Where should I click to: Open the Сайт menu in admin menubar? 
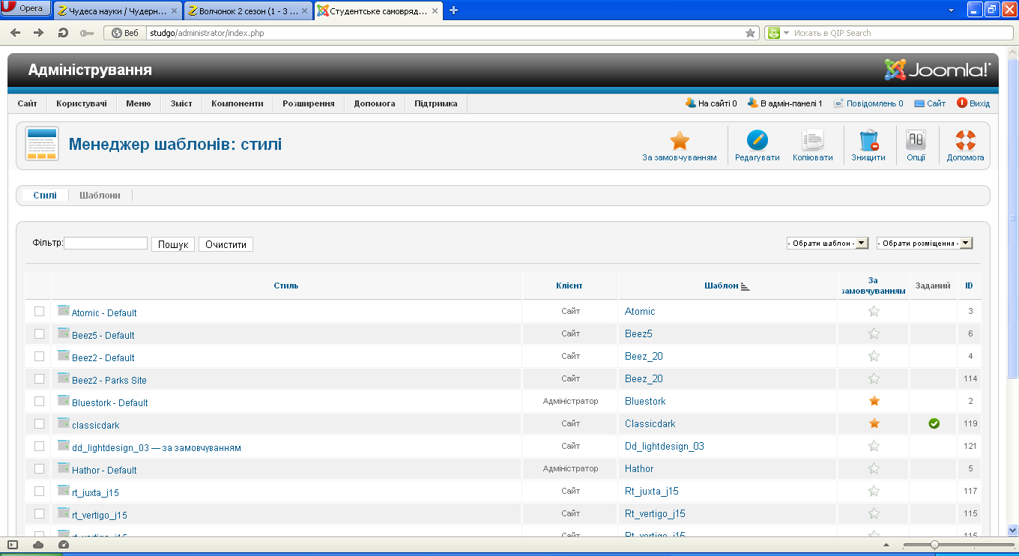click(x=27, y=103)
